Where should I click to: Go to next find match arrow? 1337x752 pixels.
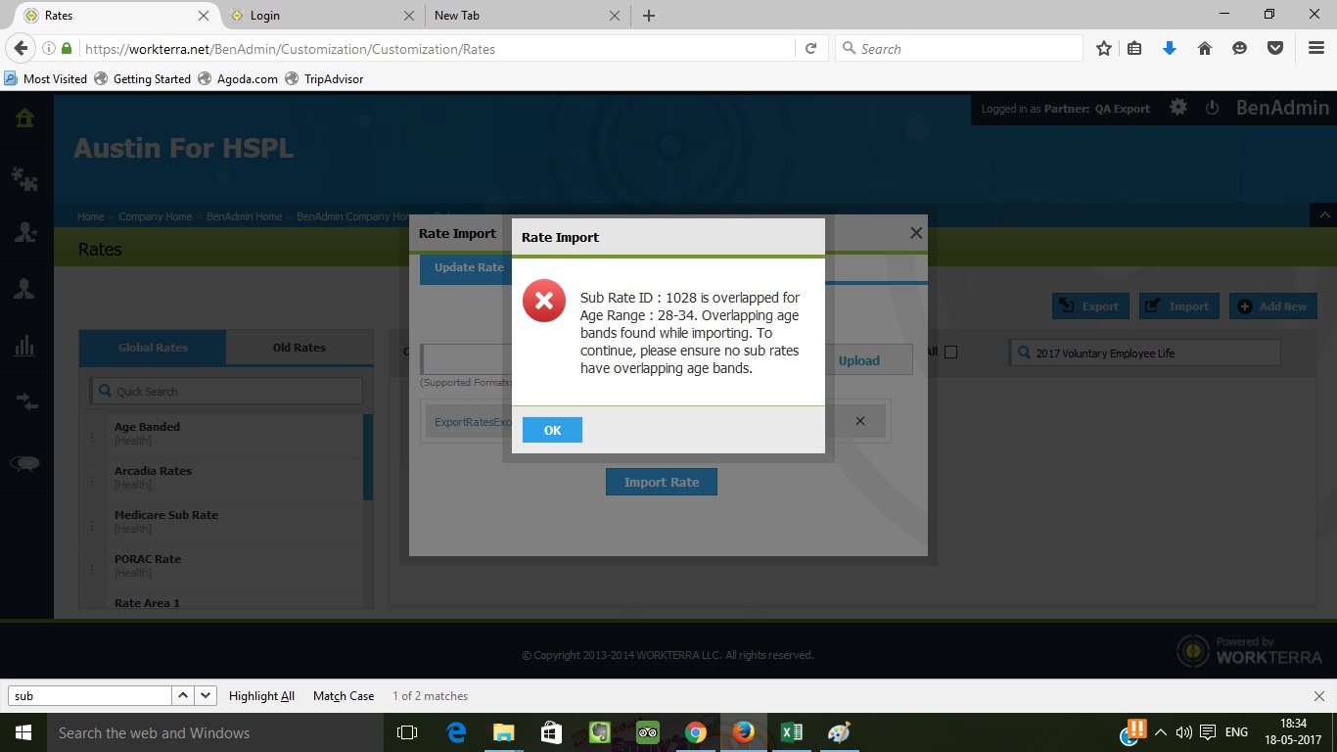point(206,695)
